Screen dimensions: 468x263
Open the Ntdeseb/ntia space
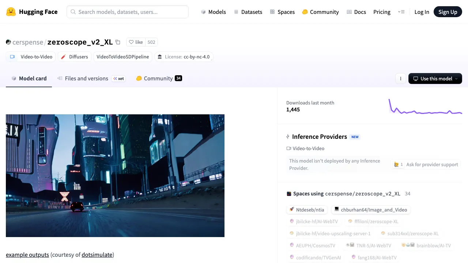click(x=307, y=210)
